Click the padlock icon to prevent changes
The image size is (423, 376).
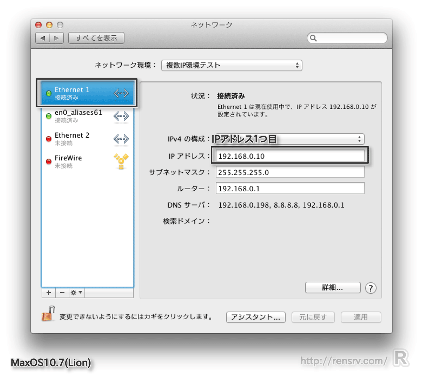coord(48,314)
